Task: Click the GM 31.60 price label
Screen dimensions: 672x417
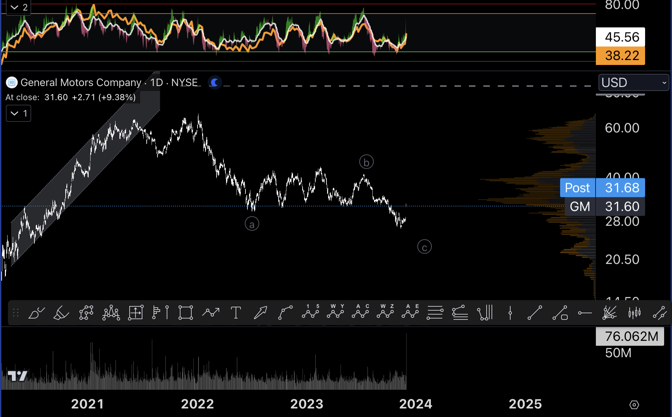Action: tap(605, 207)
